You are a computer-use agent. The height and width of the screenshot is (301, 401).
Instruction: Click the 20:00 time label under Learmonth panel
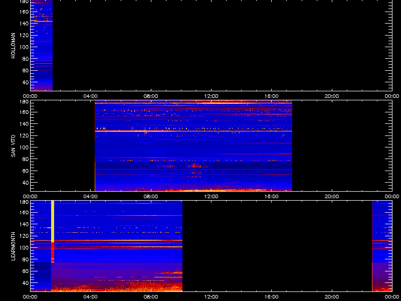point(332,297)
